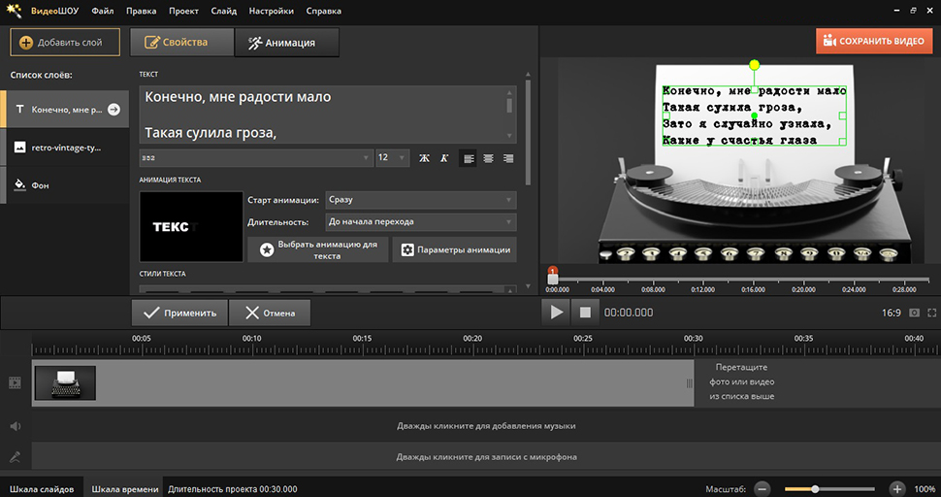
Task: Click inside the text input area
Action: point(322,114)
